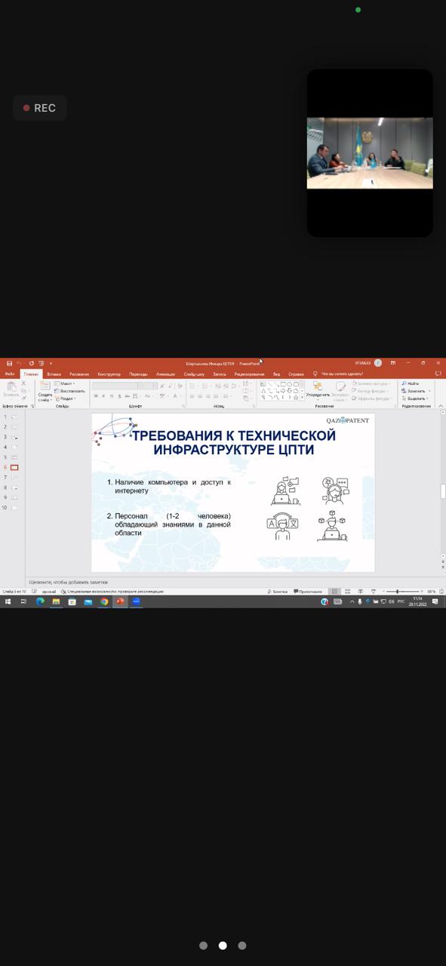Toggle the Заметки notes pane in the status bar

coord(278,592)
